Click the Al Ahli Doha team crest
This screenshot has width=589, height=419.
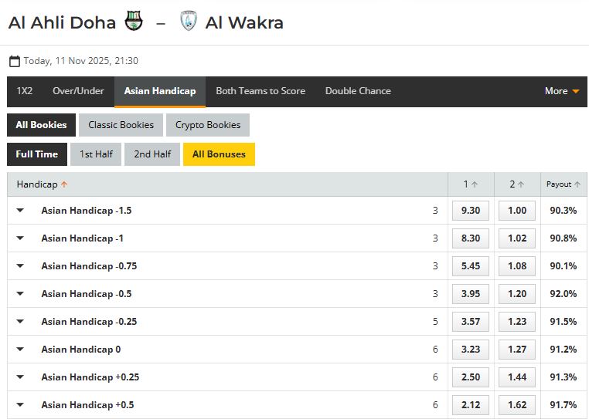click(x=134, y=22)
